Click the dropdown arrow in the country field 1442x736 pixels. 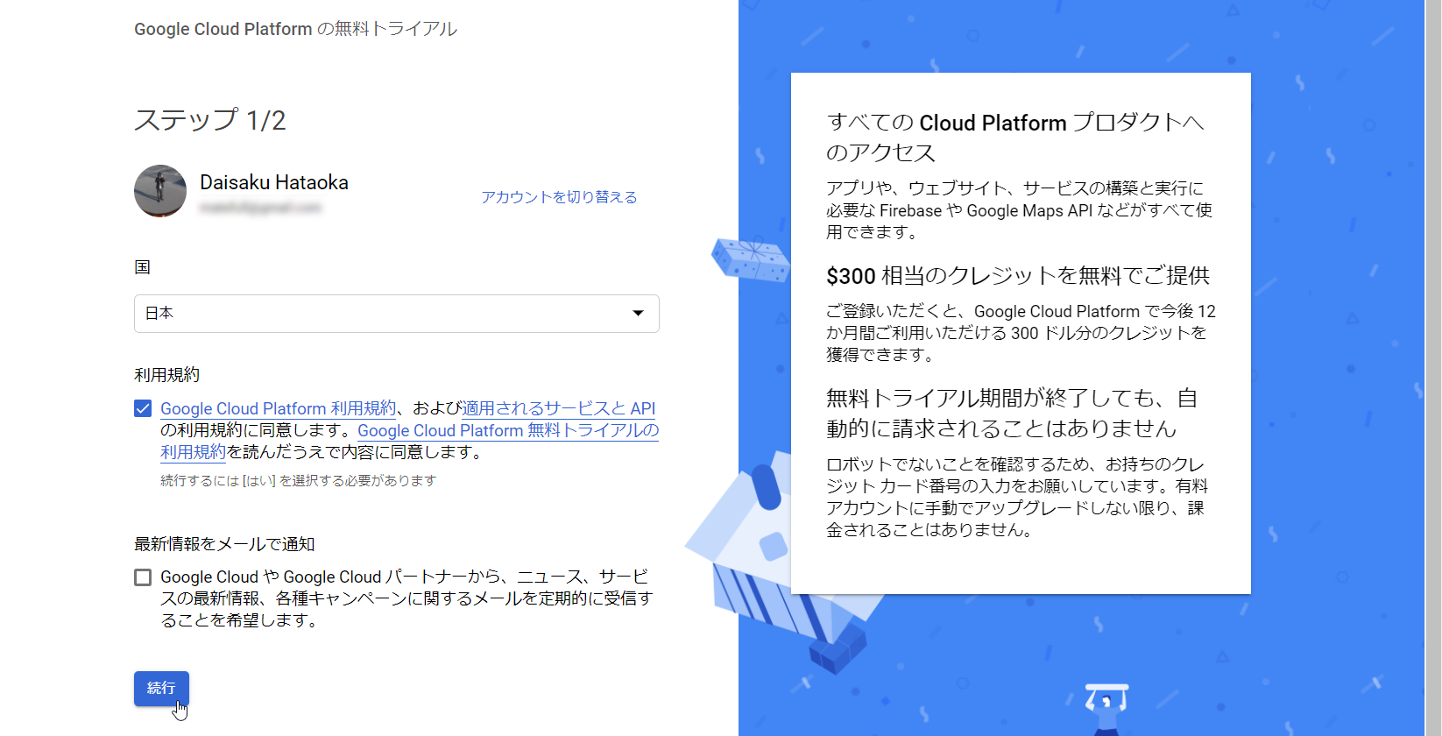coord(638,314)
